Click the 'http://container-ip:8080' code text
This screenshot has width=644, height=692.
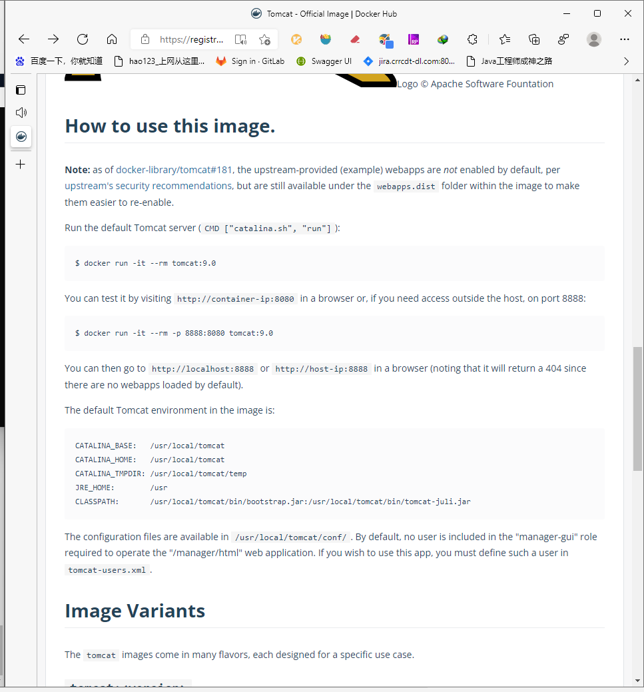click(x=236, y=299)
